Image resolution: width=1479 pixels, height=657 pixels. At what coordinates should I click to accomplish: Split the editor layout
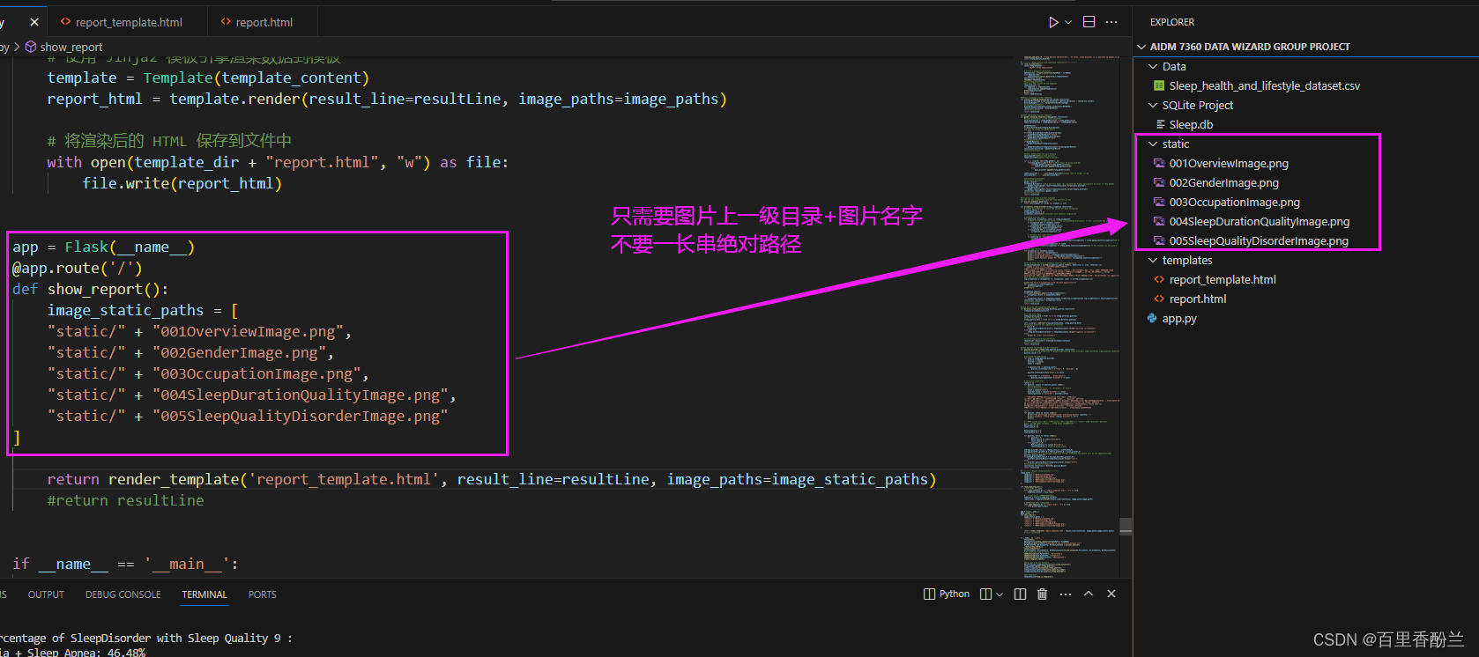click(1089, 22)
